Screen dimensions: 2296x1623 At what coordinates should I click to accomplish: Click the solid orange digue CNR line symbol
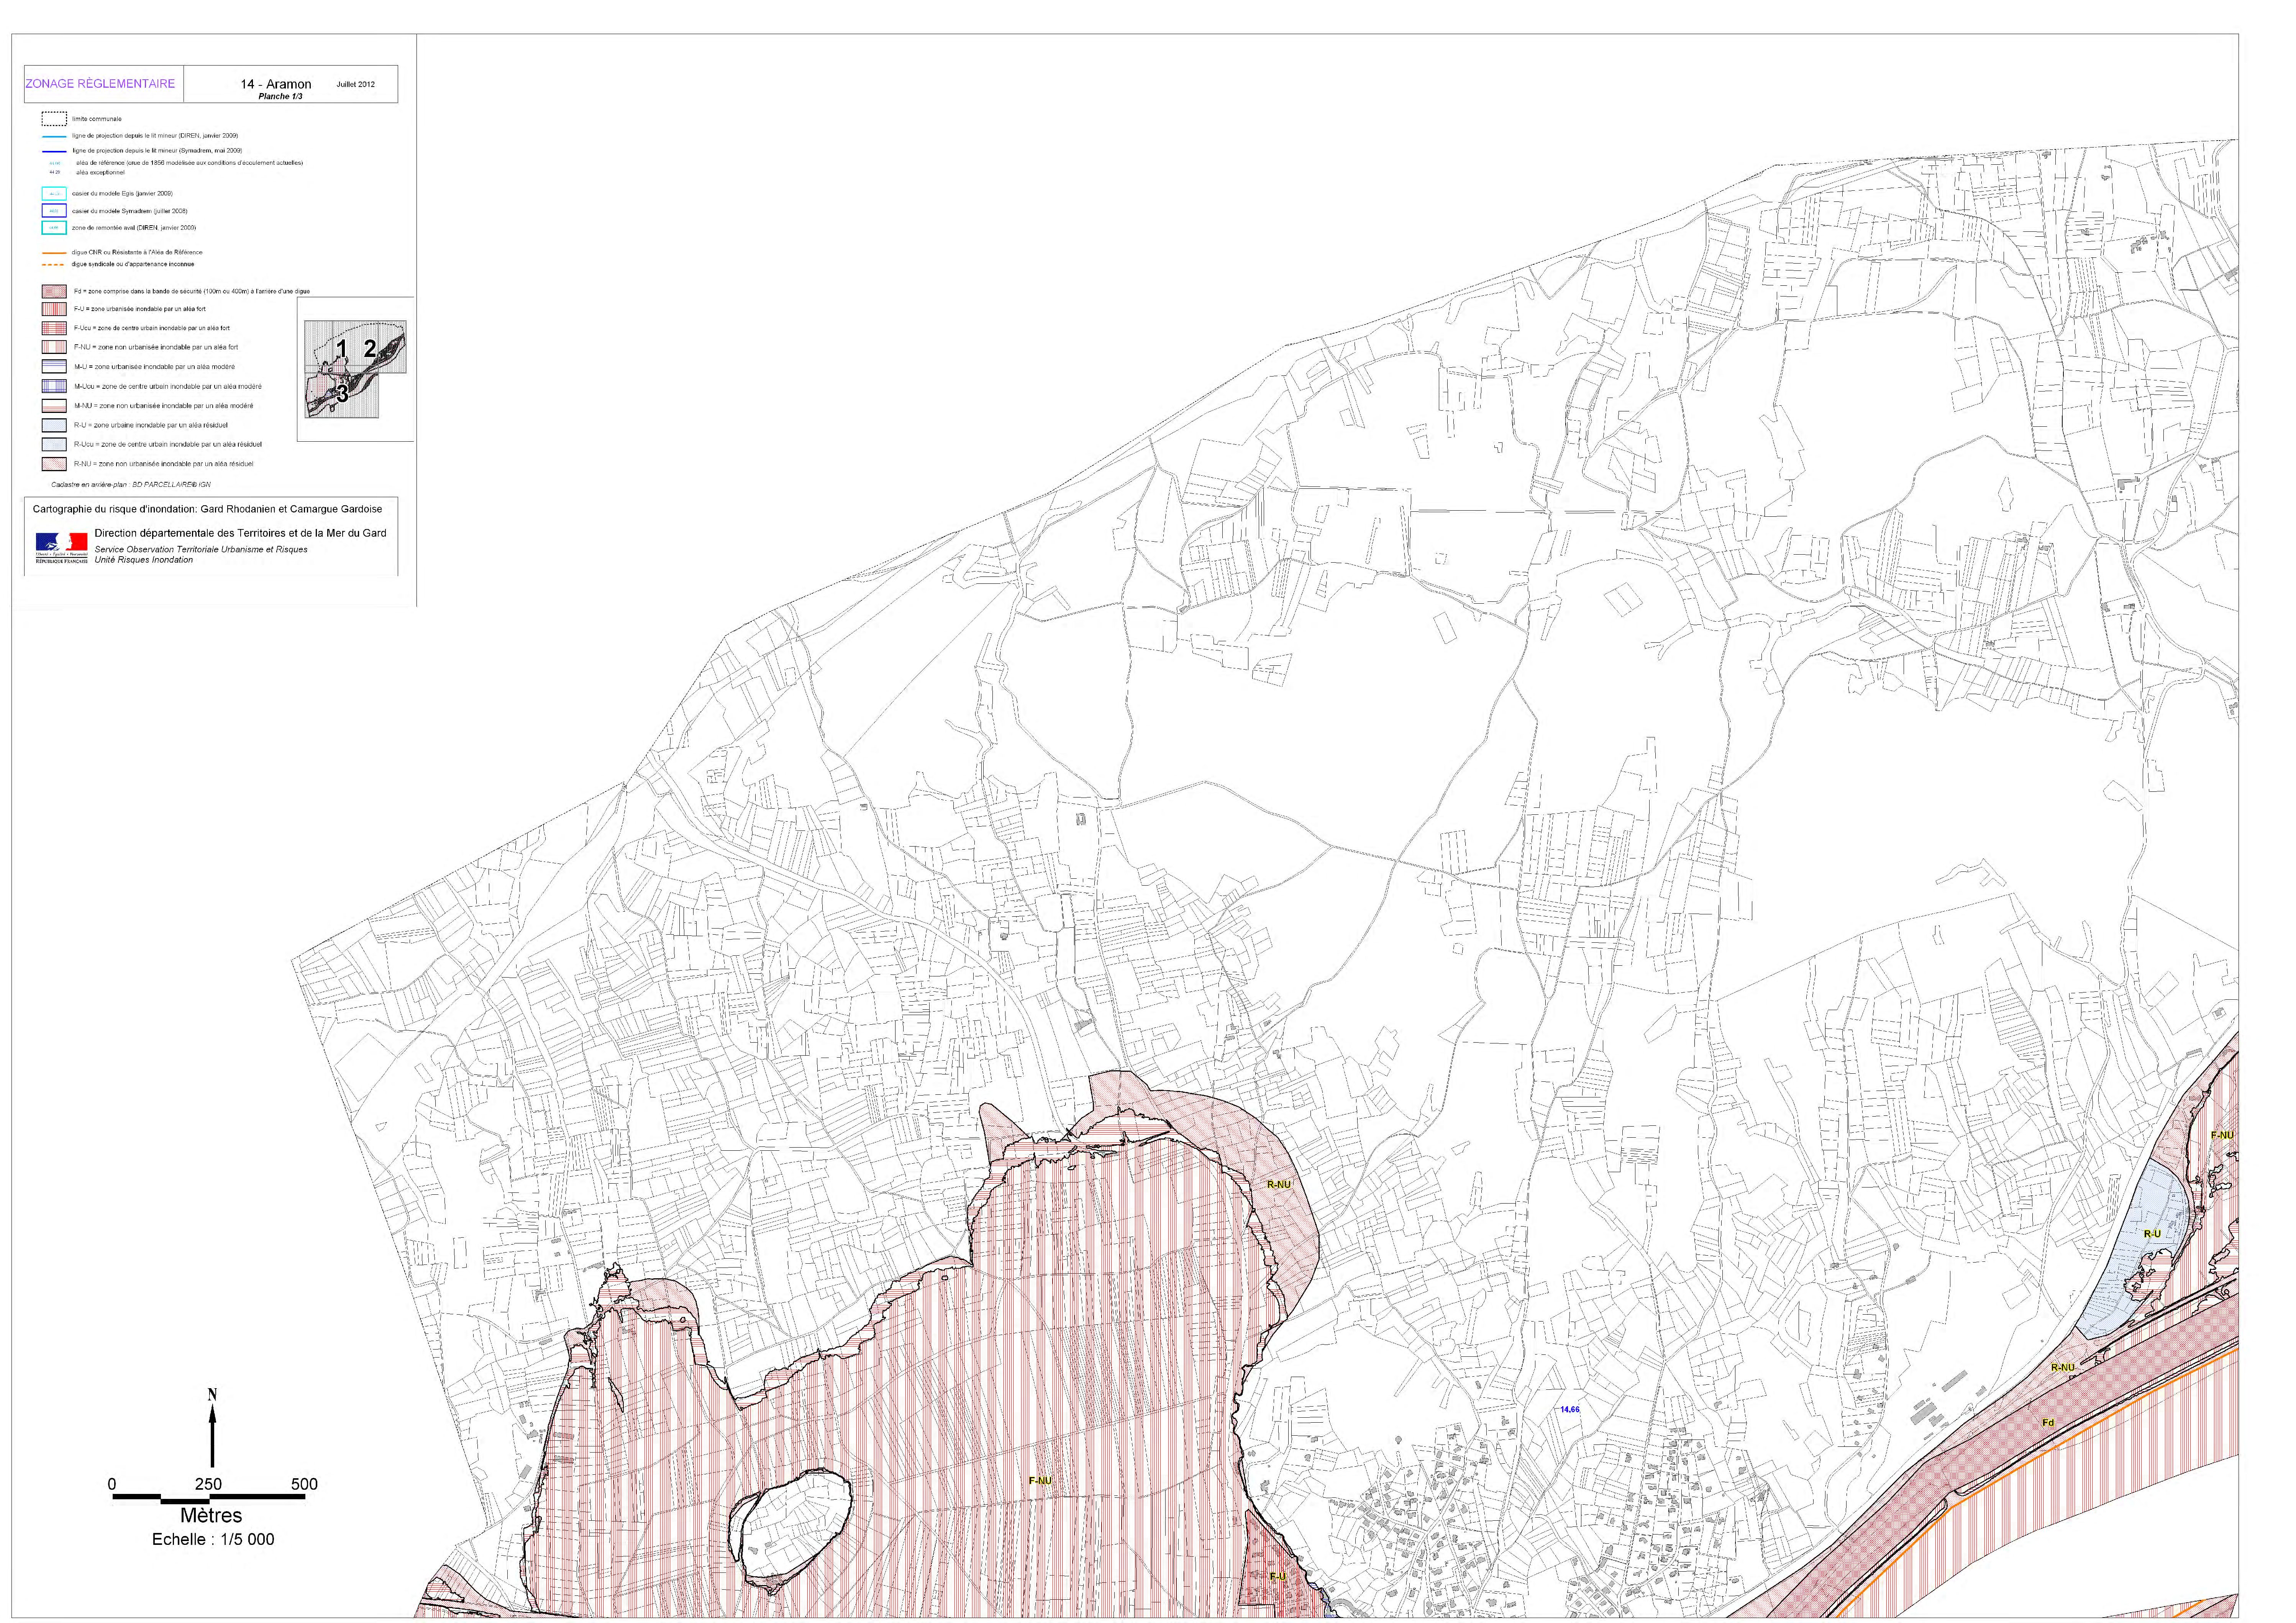tap(54, 253)
